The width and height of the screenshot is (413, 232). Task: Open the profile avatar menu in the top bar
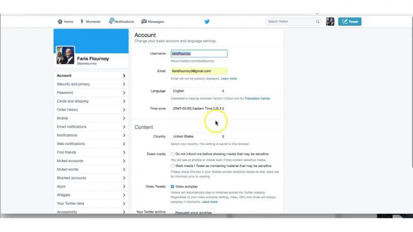(x=330, y=21)
